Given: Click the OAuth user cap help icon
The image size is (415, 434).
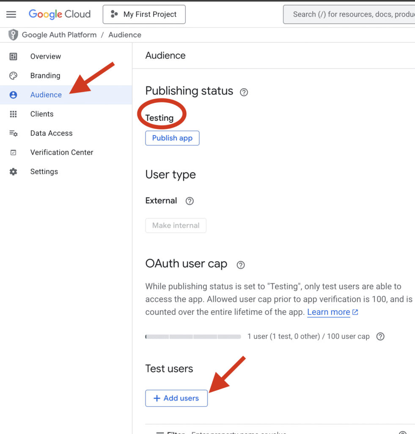Looking at the screenshot, I should tap(241, 265).
